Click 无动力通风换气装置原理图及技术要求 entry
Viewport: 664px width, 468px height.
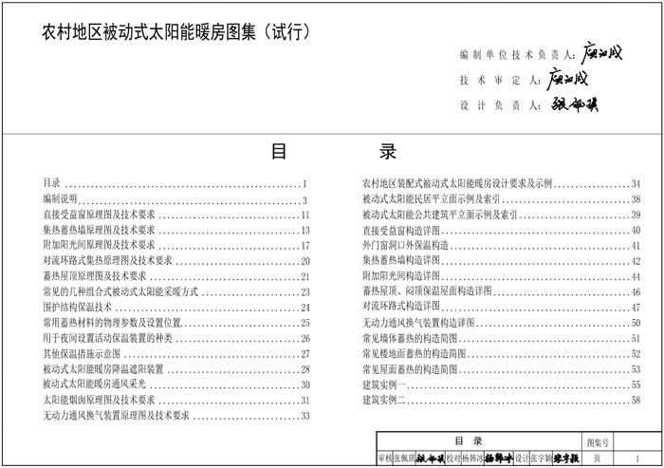click(176, 416)
